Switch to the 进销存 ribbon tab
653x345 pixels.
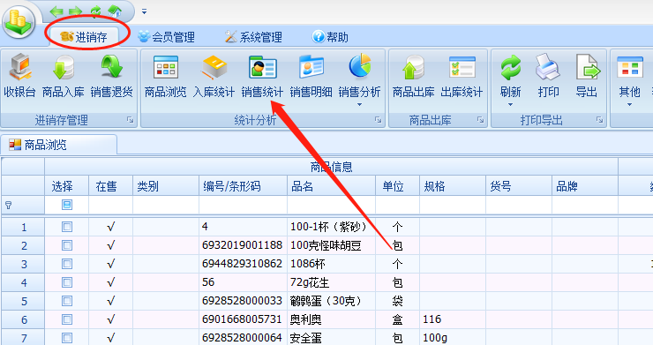coord(84,37)
